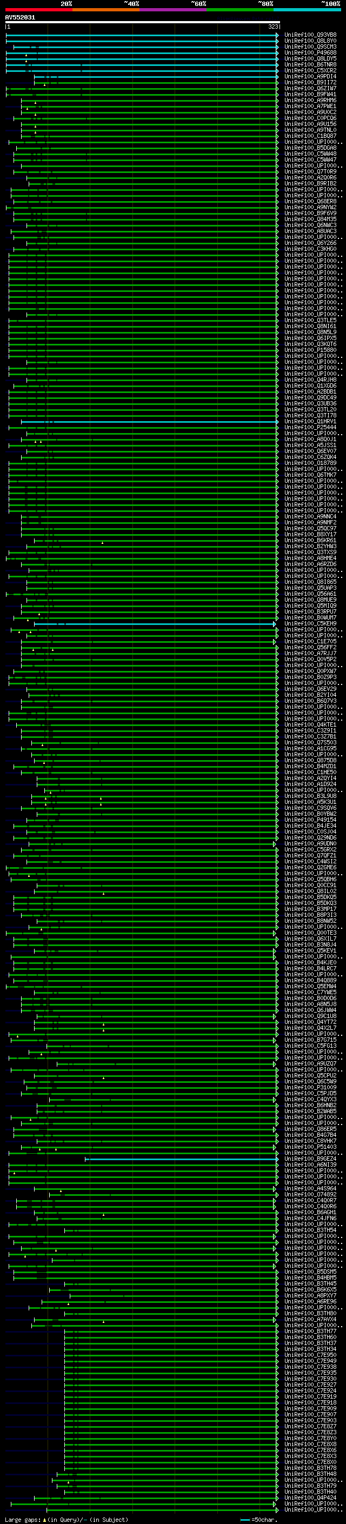Screen dimensions: 346x1524
Task: Select the UniRef100_C6ZQK4 label
Action: [310, 457]
